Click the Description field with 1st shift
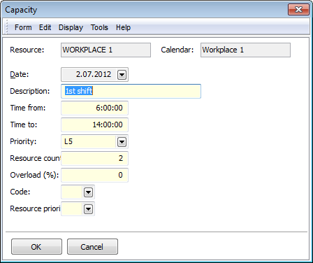 [x=131, y=91]
